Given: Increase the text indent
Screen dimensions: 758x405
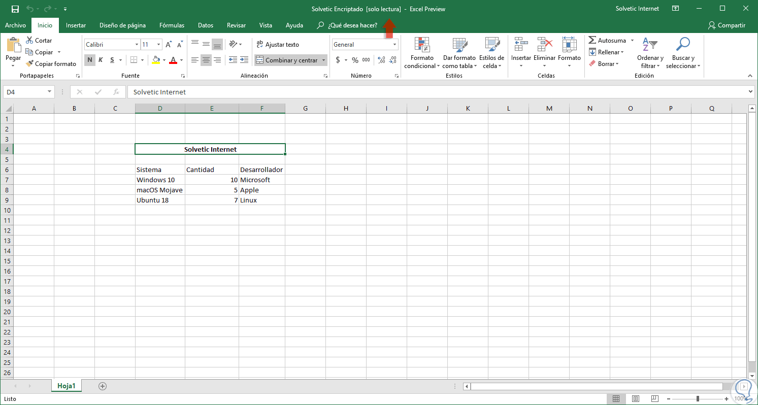Looking at the screenshot, I should click(244, 60).
